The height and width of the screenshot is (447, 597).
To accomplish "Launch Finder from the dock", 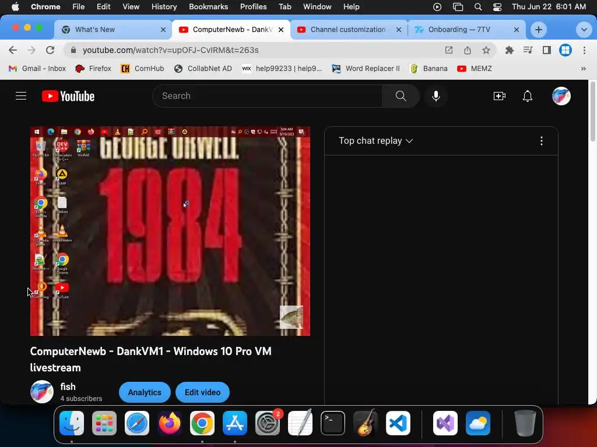I will click(72, 423).
